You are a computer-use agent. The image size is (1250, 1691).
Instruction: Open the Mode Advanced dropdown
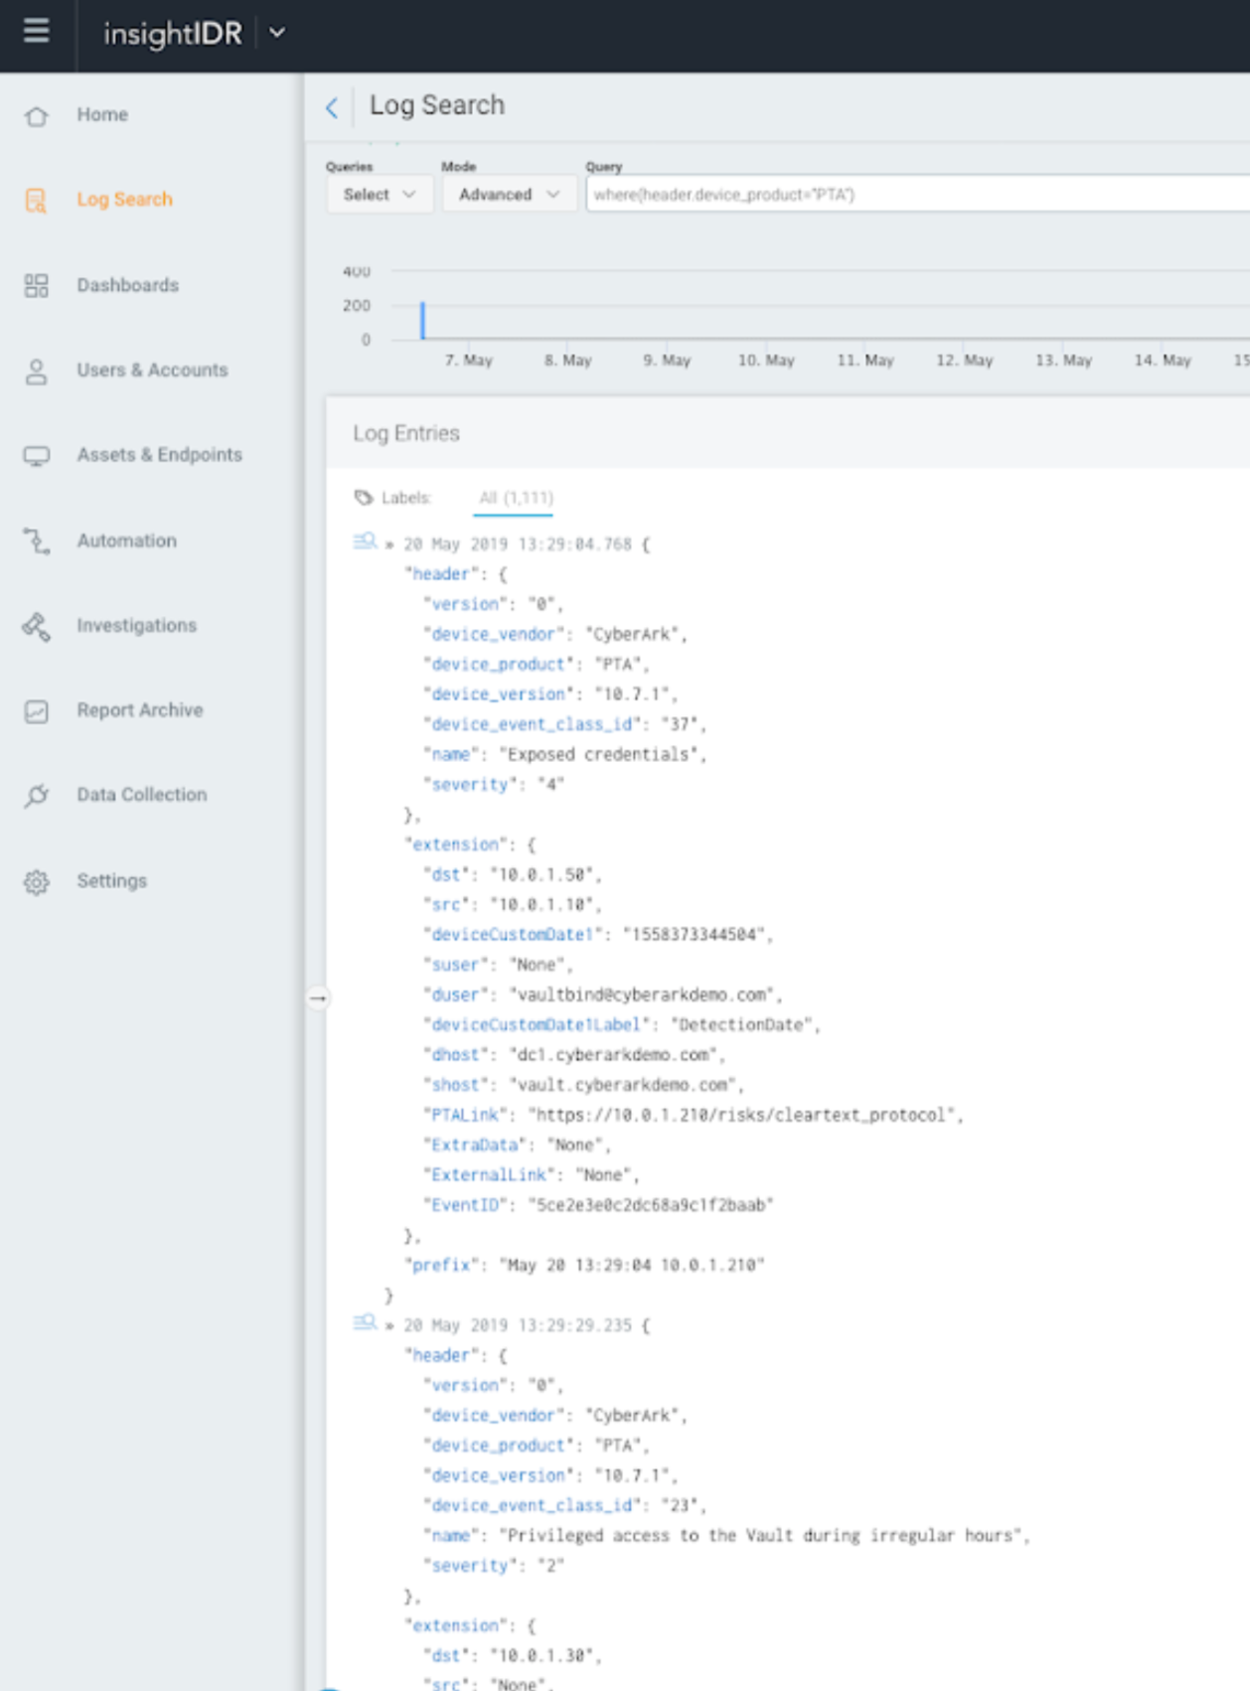[509, 195]
